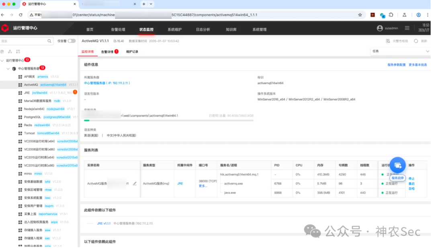434x249 pixels.
Task: Click the first cube icon above the tree
Action: (x=2, y=52)
